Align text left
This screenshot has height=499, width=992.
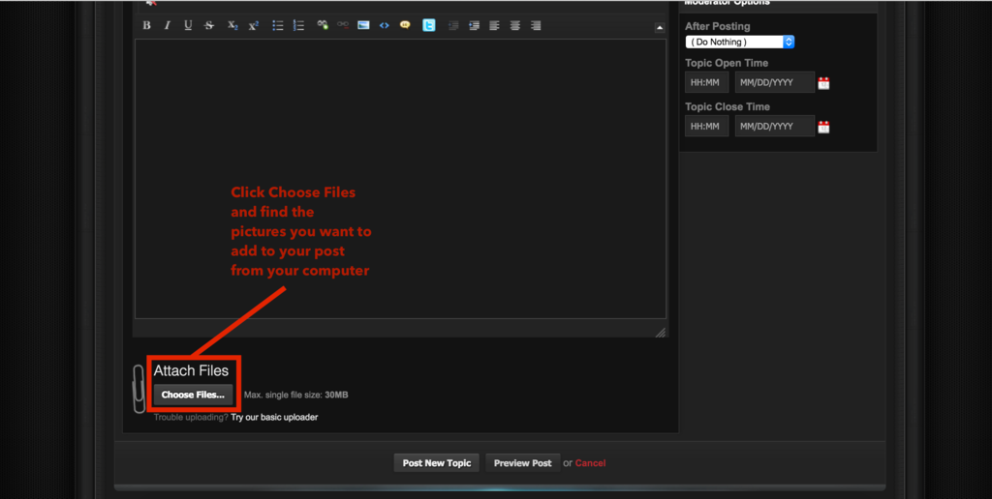point(494,25)
